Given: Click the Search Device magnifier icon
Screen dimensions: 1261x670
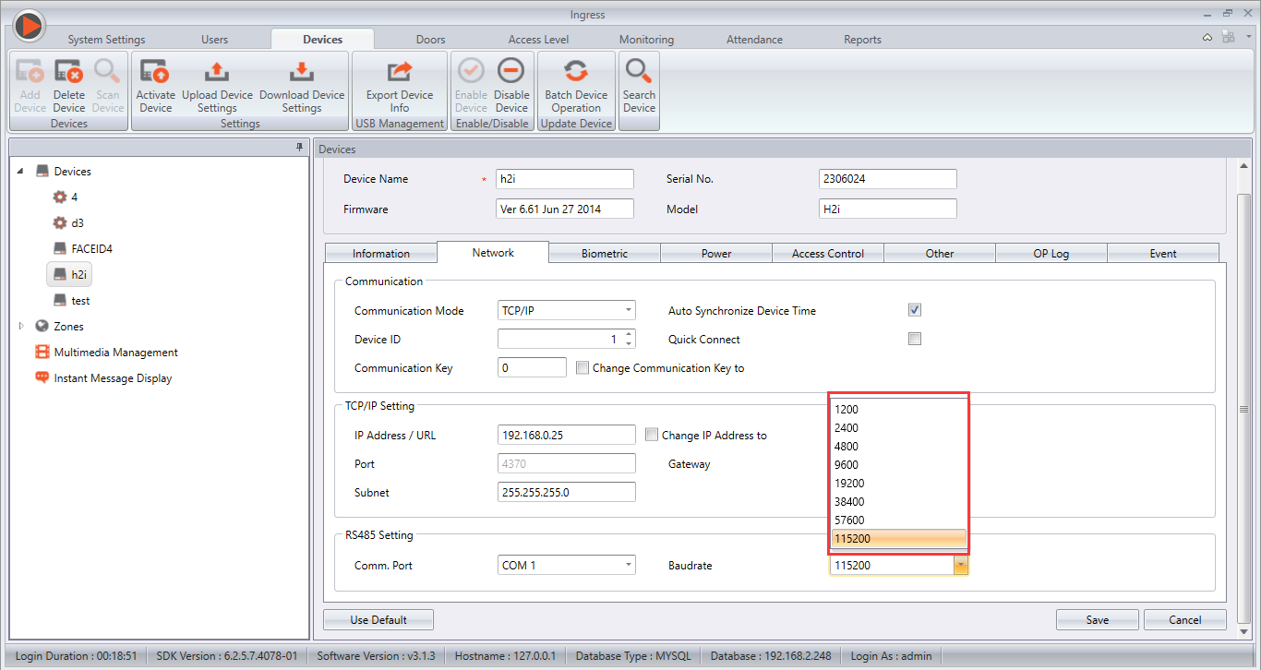Looking at the screenshot, I should click(x=638, y=72).
